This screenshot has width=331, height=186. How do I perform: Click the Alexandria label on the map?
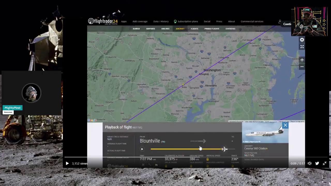(x=211, y=86)
